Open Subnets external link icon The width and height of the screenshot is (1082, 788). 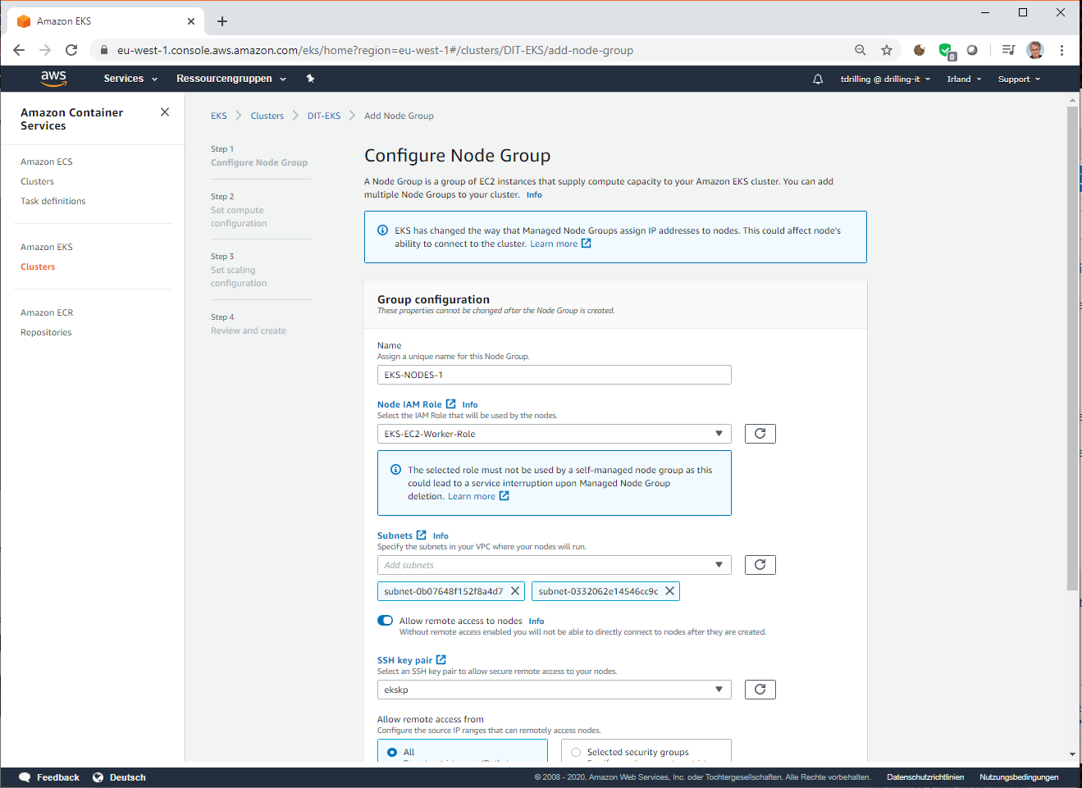point(422,535)
